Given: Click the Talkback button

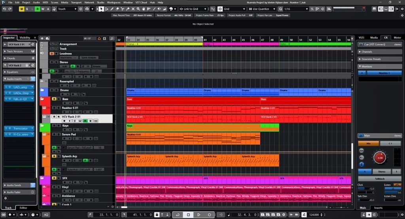Looking at the screenshot, I should tap(380, 178).
